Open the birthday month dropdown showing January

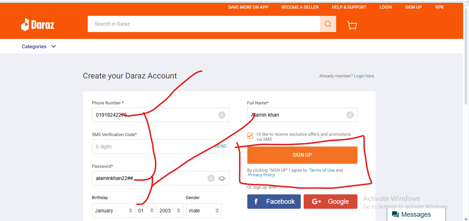(113, 211)
